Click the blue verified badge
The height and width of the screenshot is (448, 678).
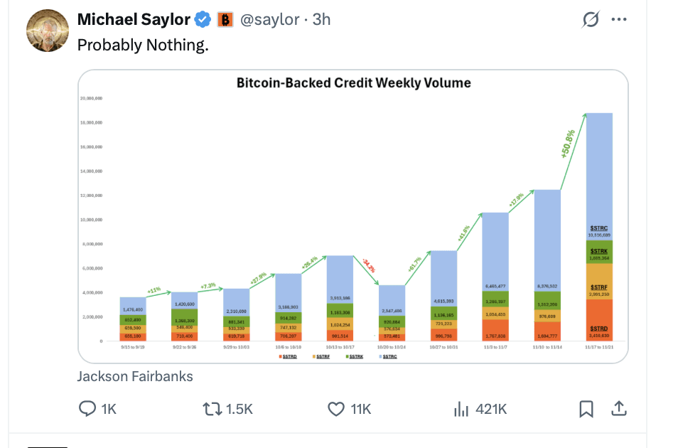pyautogui.click(x=203, y=20)
